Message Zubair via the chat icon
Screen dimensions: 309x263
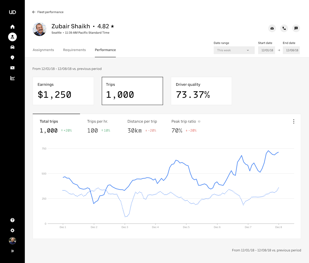click(x=296, y=28)
